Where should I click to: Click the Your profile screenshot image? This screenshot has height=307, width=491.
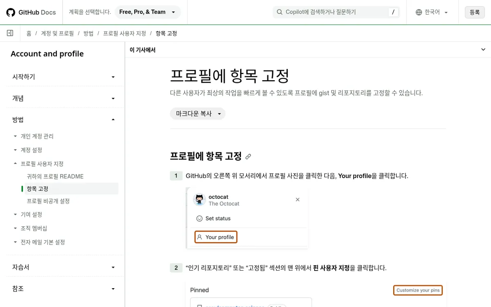246,219
